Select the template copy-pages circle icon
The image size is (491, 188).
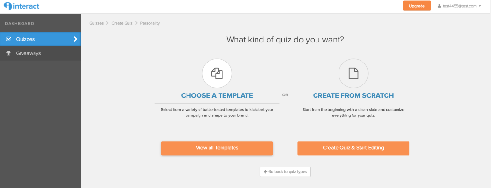217,73
